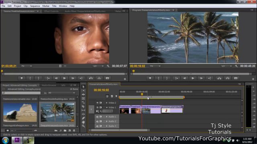This screenshot has height=144, width=257.
Task: Toggle Video 1 track output eye
Action: [x=97, y=107]
